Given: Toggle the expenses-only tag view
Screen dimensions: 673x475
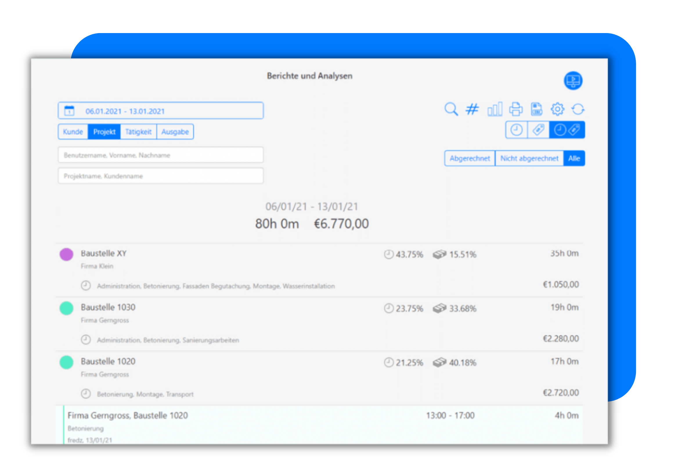Looking at the screenshot, I should coord(538,130).
